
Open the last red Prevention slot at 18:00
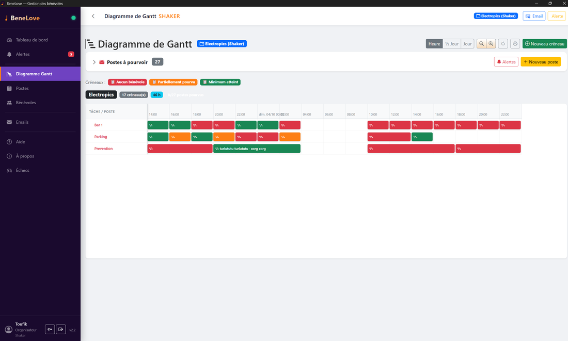[x=488, y=149]
